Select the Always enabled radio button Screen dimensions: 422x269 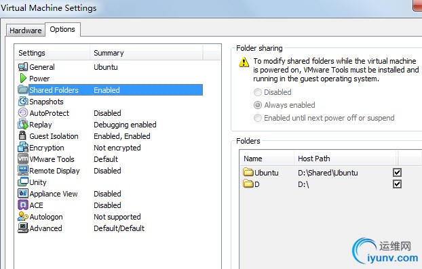[x=258, y=105]
